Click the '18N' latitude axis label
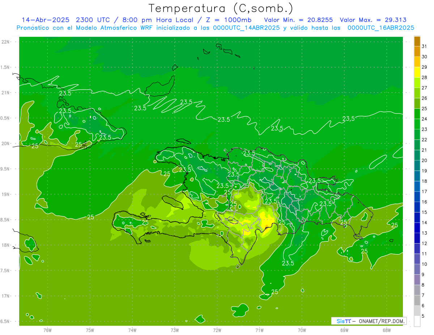The image size is (434, 335). pos(6,245)
